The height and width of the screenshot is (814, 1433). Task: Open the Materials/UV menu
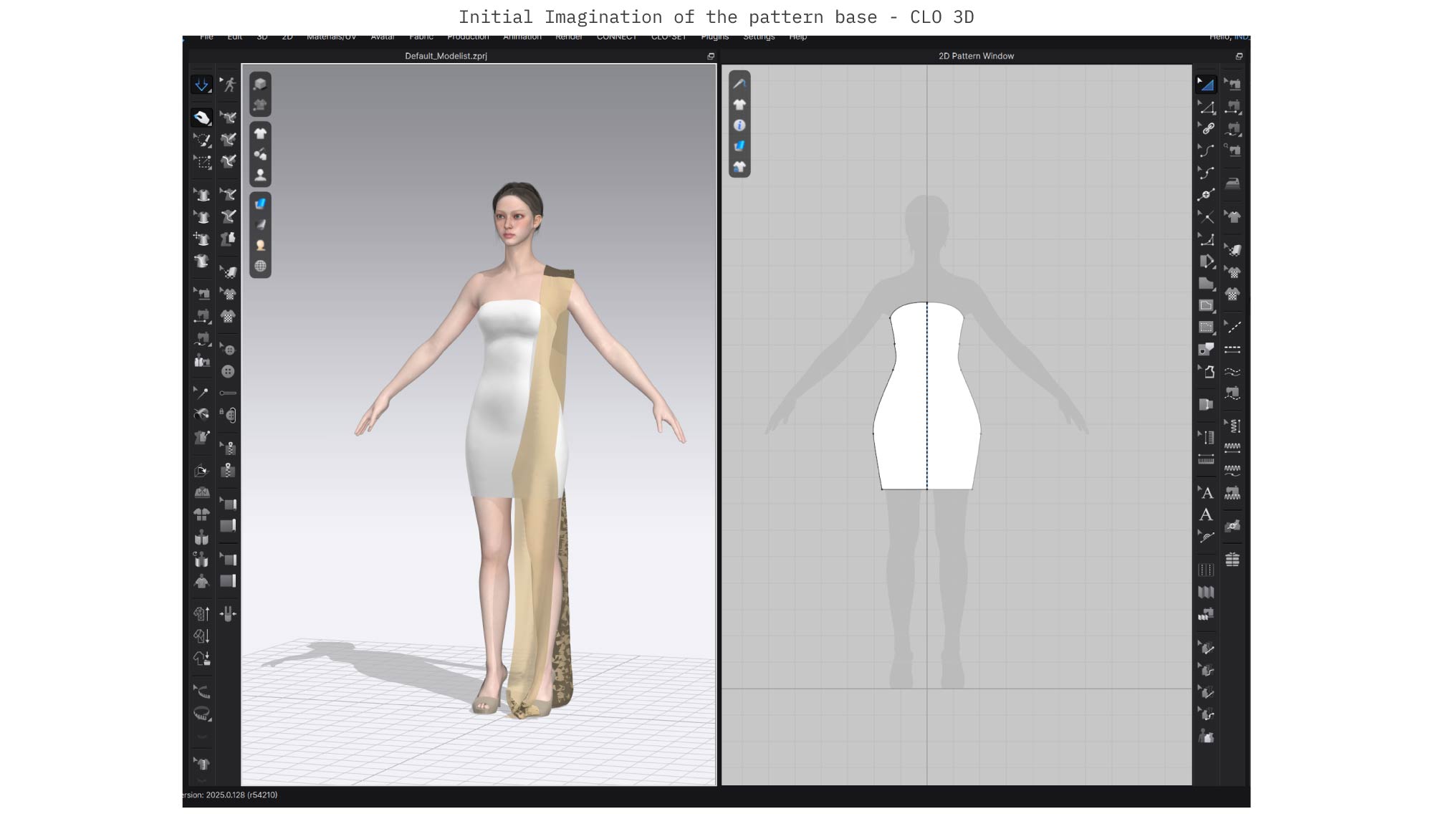331,37
